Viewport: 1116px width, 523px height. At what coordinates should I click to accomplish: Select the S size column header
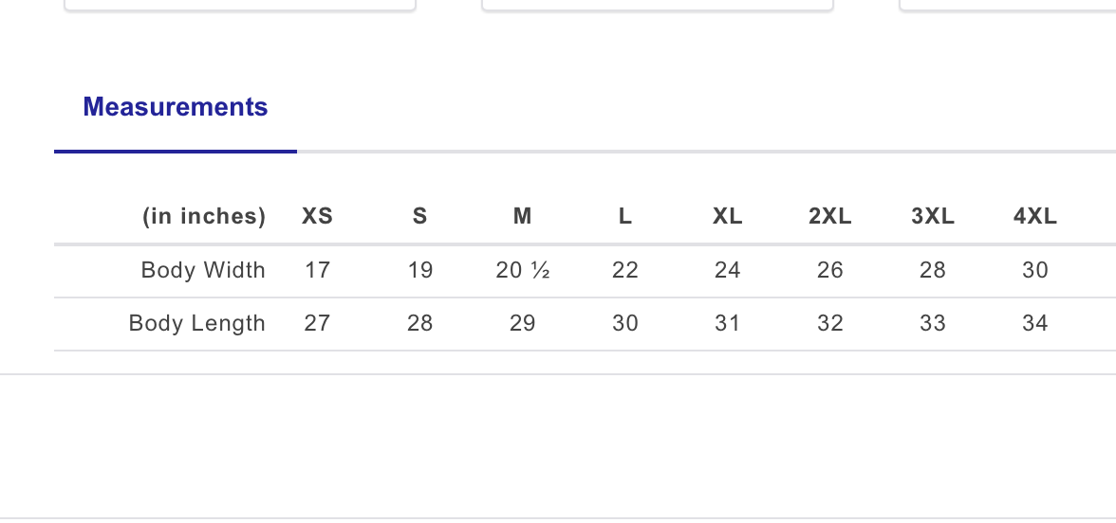tap(419, 217)
